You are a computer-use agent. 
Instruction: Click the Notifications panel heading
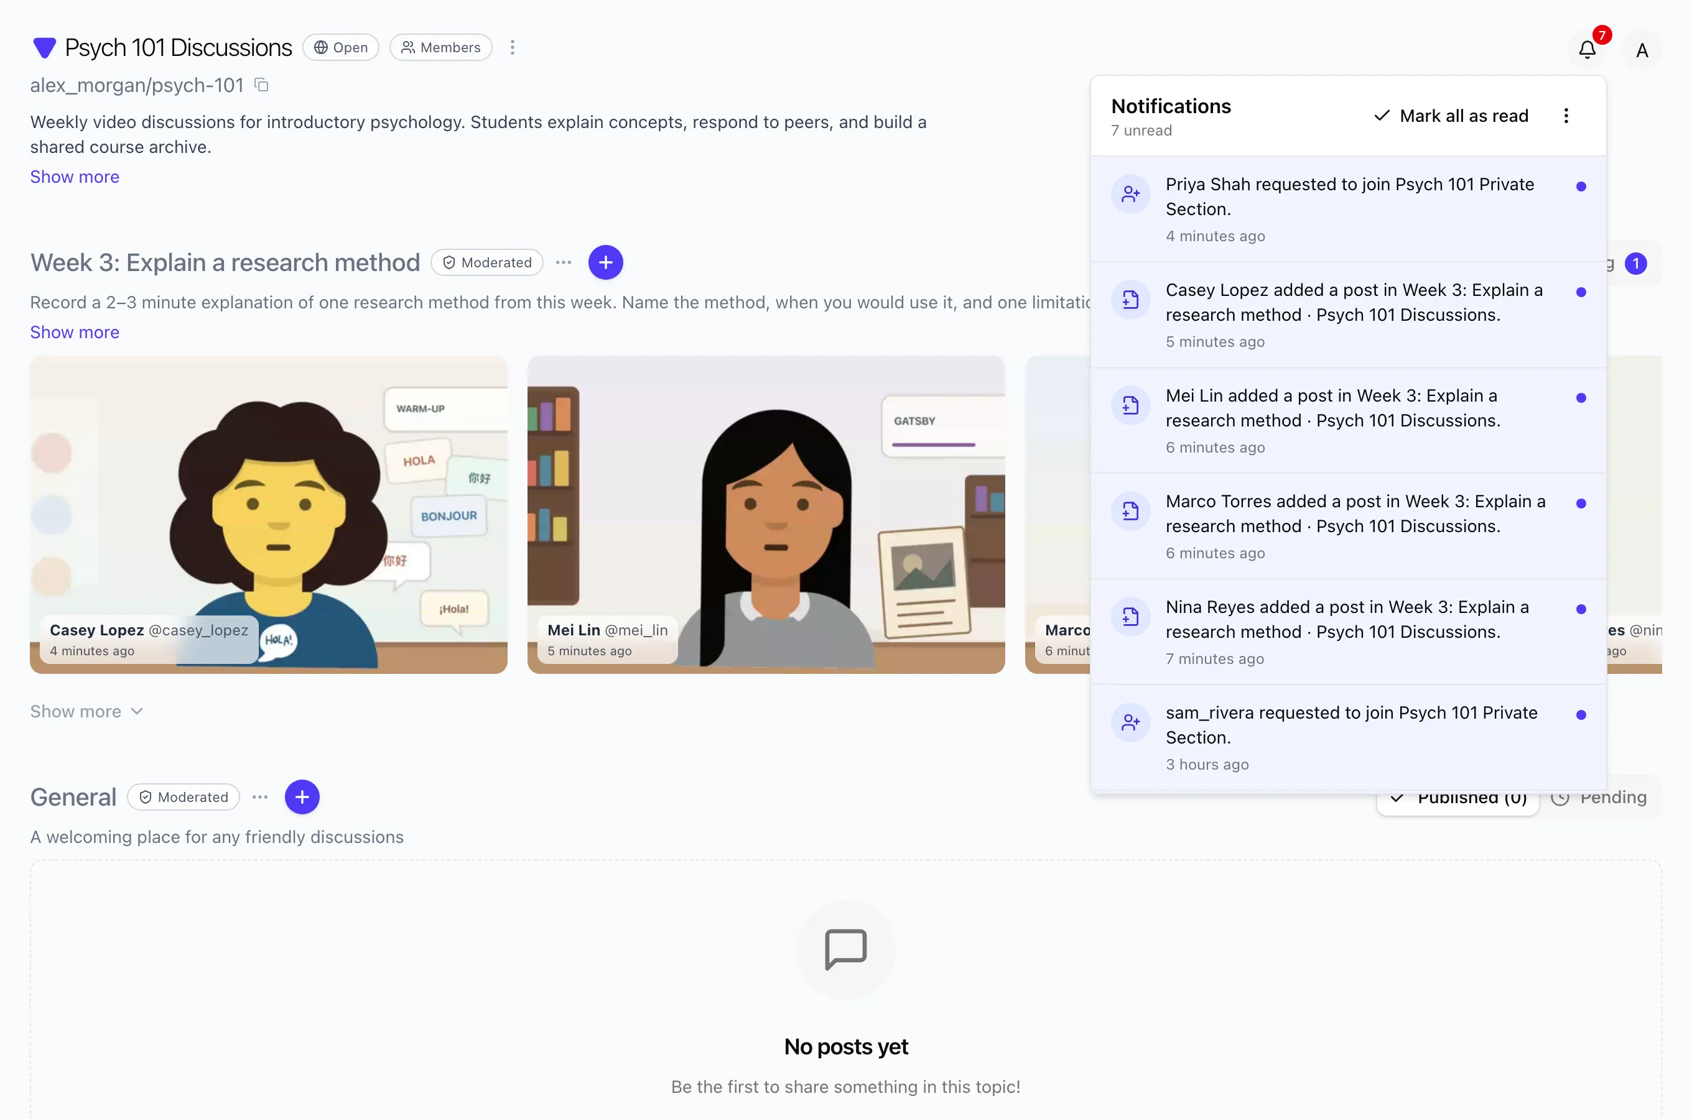[x=1171, y=106]
